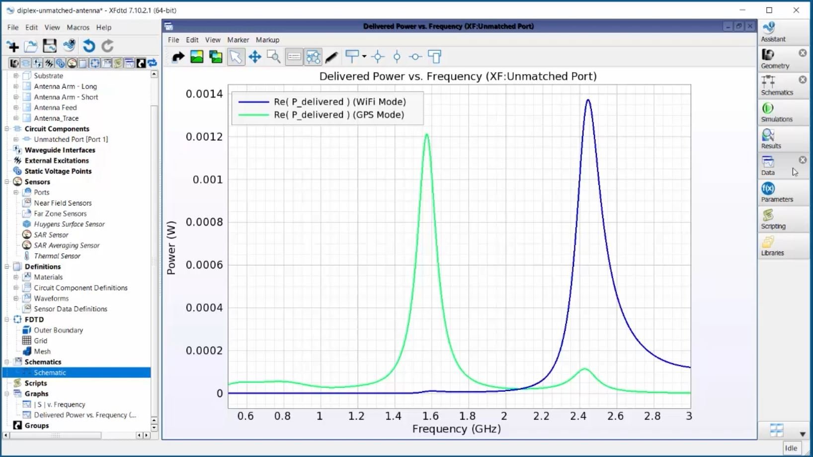Toggle the legend display on the plot
The image size is (813, 457).
(x=294, y=57)
